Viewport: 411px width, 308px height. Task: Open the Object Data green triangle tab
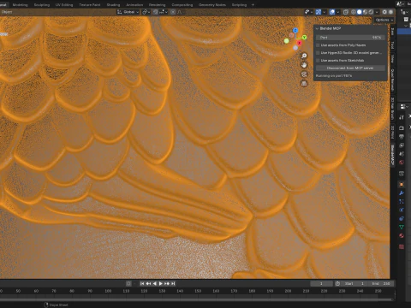point(402,228)
